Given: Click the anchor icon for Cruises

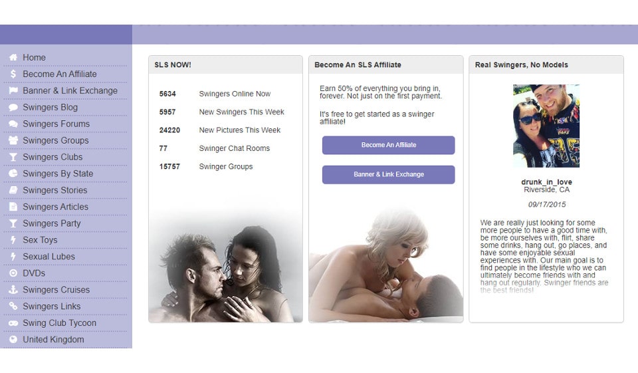Looking at the screenshot, I should coord(13,290).
